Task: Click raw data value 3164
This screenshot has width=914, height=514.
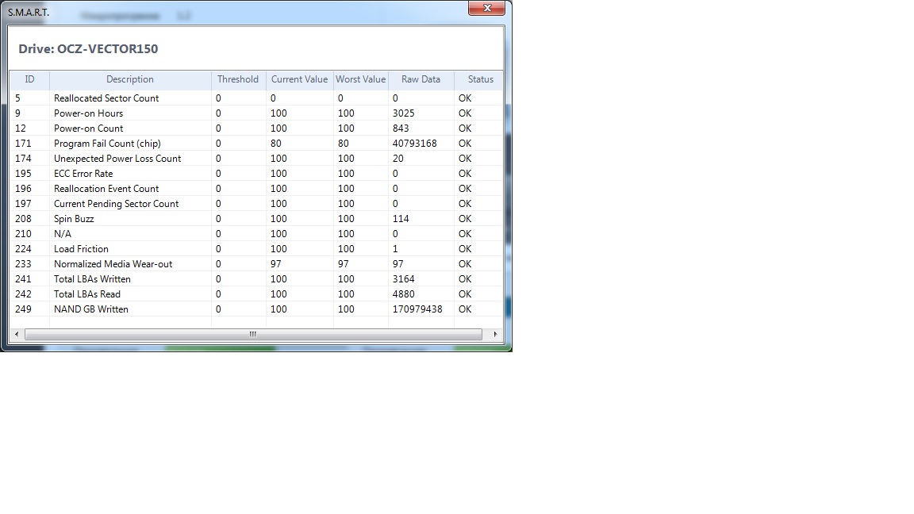Action: (x=403, y=279)
